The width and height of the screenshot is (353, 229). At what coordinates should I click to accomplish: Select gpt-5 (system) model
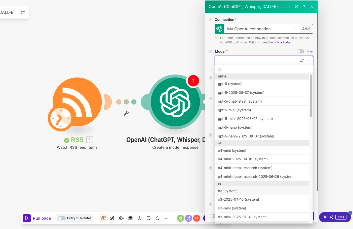[262, 84]
